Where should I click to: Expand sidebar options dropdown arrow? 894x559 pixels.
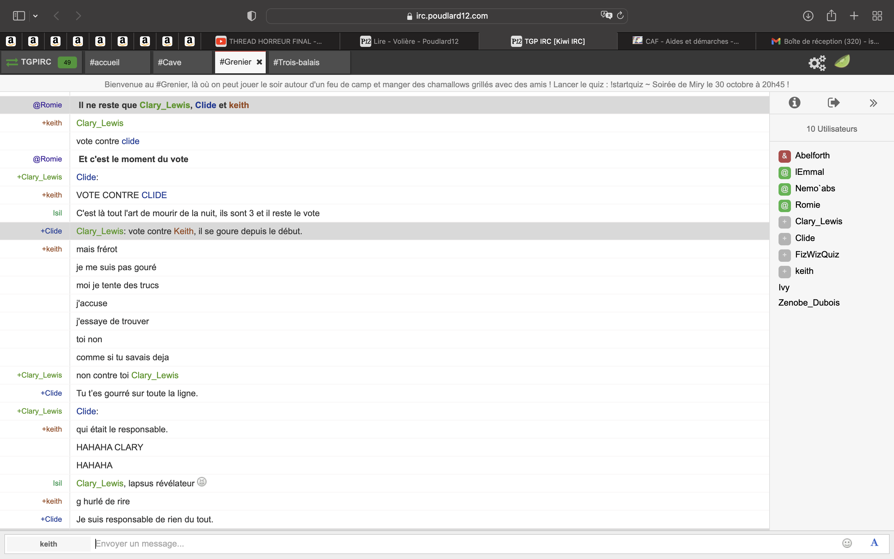click(35, 16)
